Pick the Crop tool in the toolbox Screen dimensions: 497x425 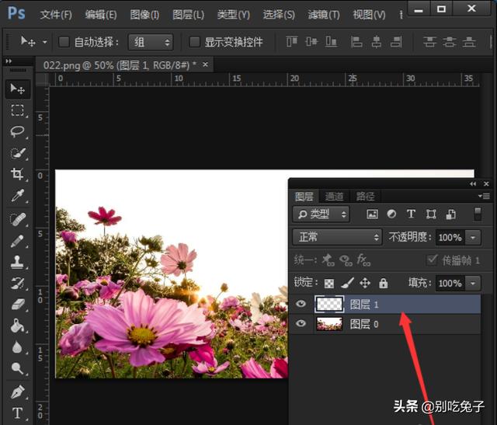17,174
